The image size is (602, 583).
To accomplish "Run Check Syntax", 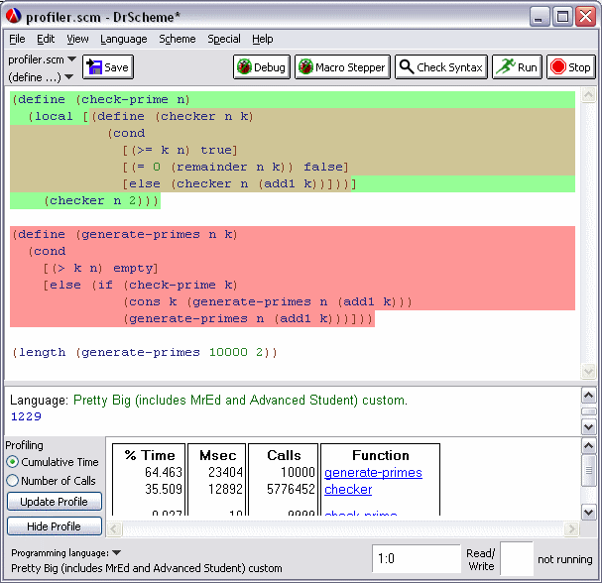I will pyautogui.click(x=441, y=67).
